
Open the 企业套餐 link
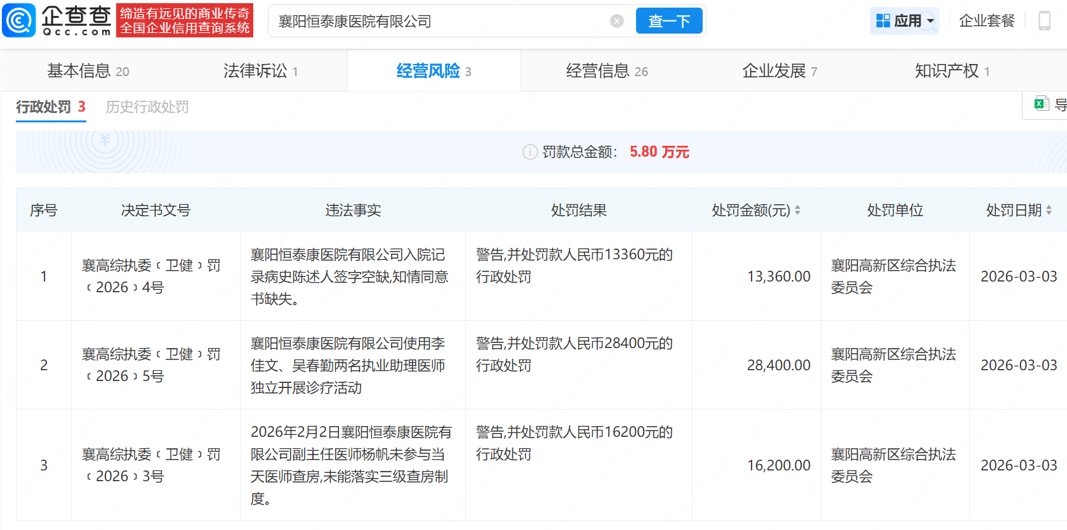[x=987, y=21]
